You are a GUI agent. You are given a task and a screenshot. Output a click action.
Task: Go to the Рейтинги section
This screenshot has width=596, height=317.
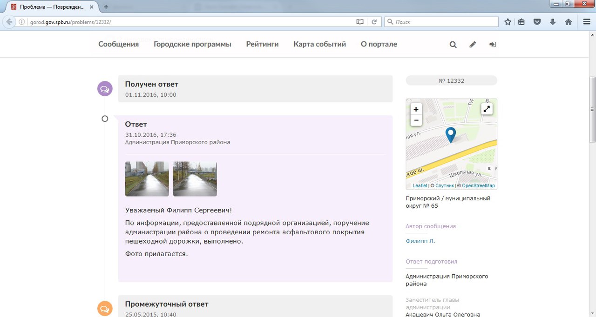[262, 44]
